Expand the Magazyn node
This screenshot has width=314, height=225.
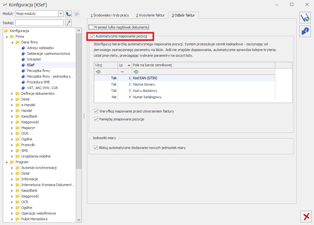click(x=12, y=128)
